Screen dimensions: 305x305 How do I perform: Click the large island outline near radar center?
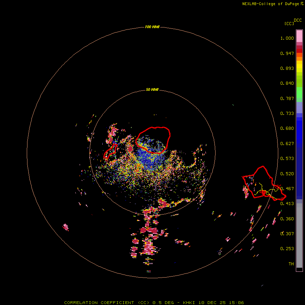[x=153, y=140]
